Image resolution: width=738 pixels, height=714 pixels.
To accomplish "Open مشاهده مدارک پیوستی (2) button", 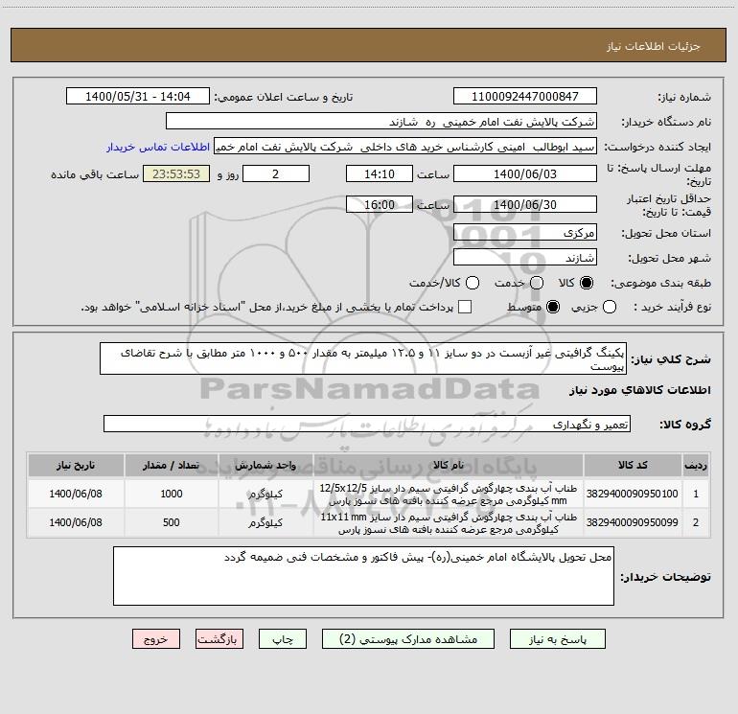I will pos(408,638).
